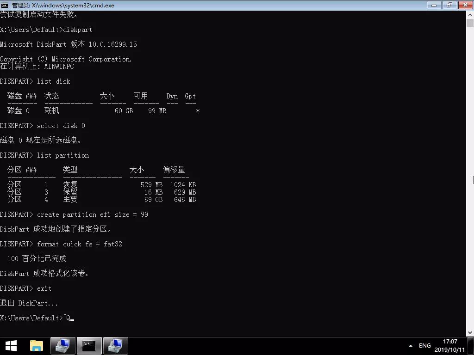Image resolution: width=474 pixels, height=355 pixels.
Task: Show hidden system tray icons
Action: tap(411, 346)
